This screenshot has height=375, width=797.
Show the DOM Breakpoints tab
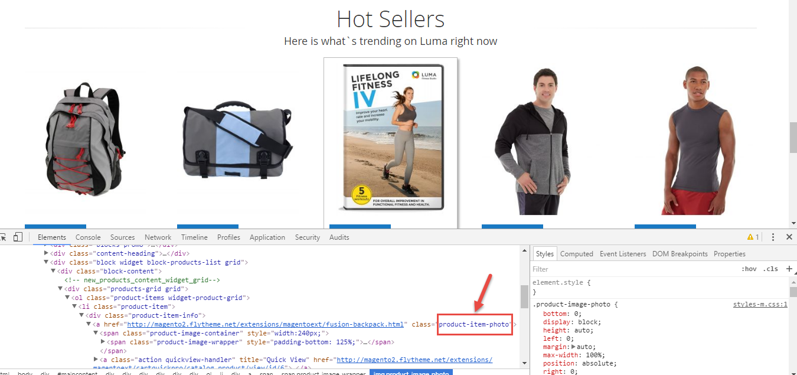(680, 254)
